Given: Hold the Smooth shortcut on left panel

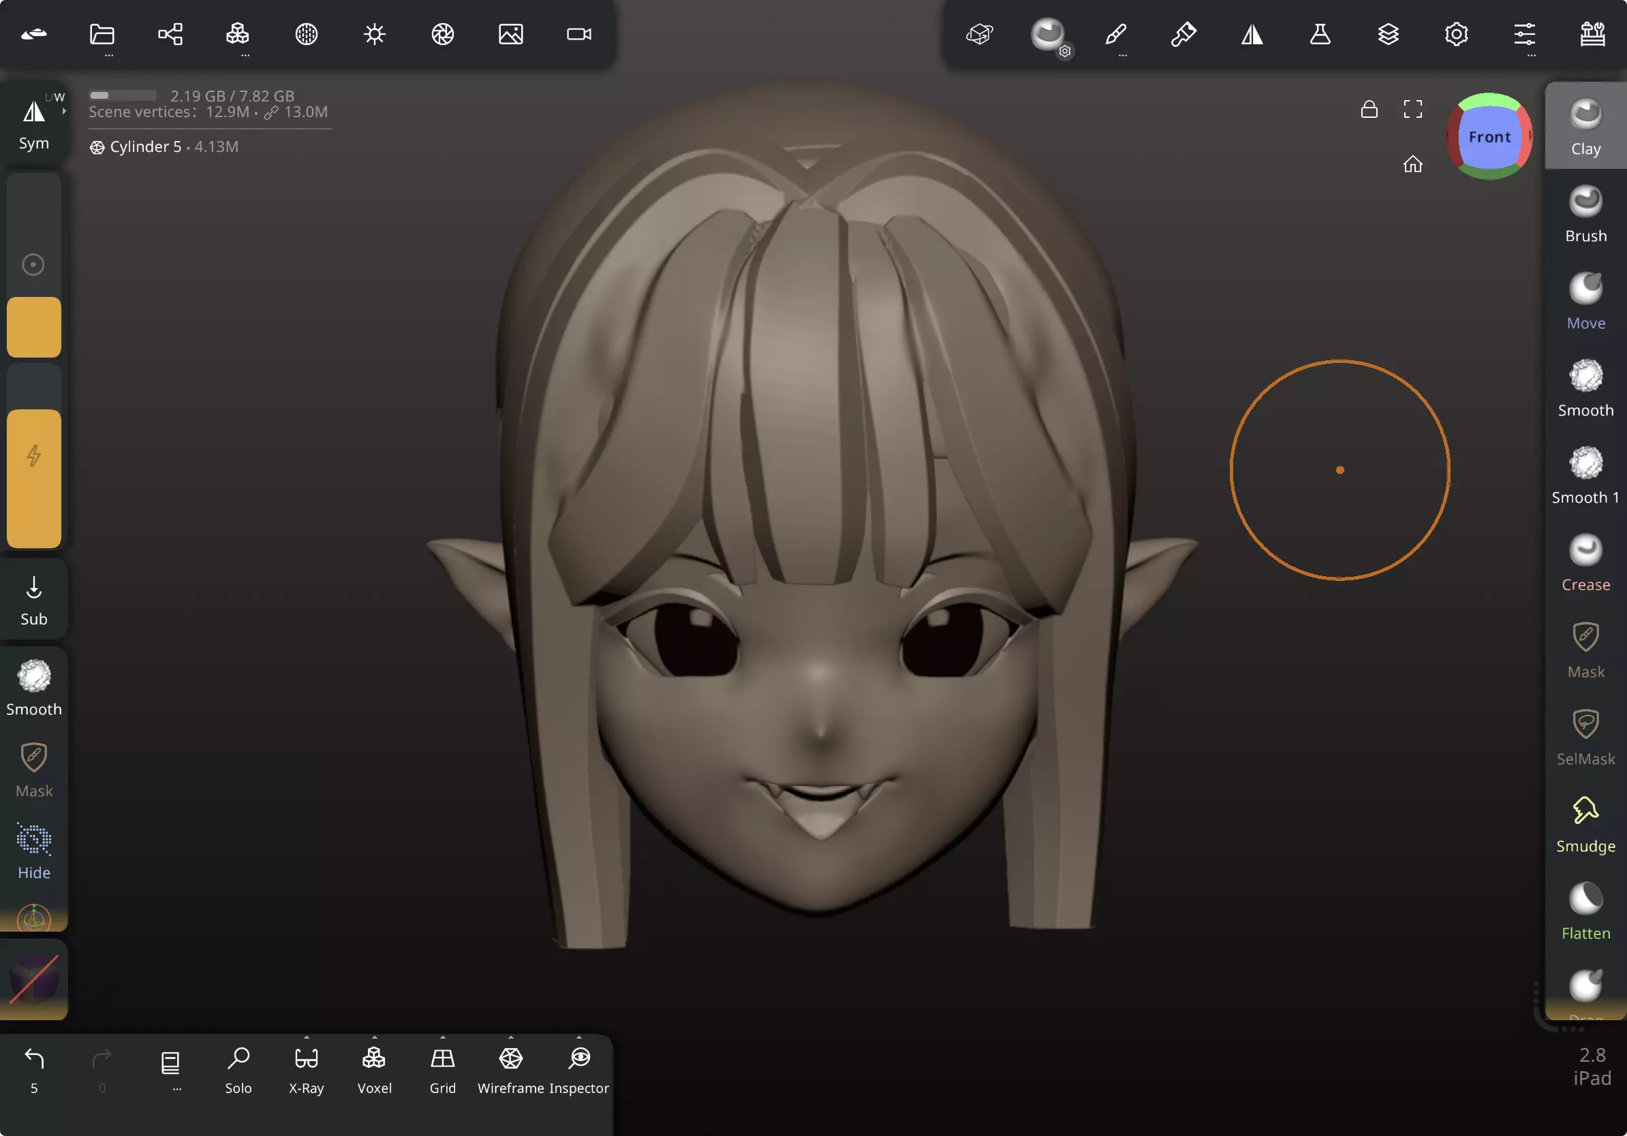Looking at the screenshot, I should coord(34,687).
